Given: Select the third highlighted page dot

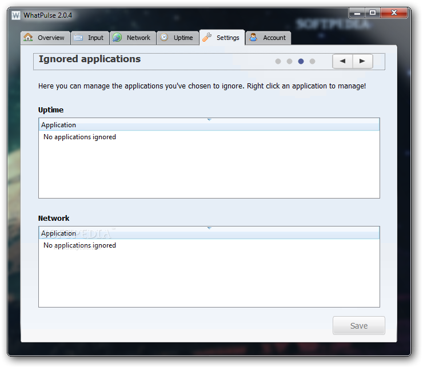Looking at the screenshot, I should tap(301, 62).
